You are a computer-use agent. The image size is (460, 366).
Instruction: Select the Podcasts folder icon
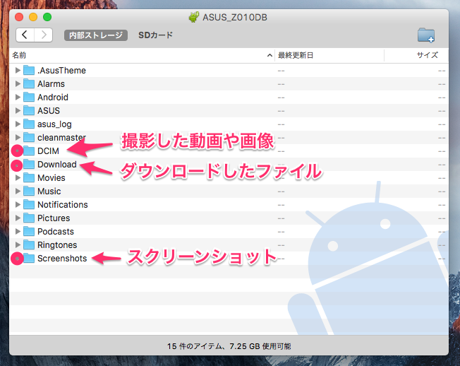[29, 231]
